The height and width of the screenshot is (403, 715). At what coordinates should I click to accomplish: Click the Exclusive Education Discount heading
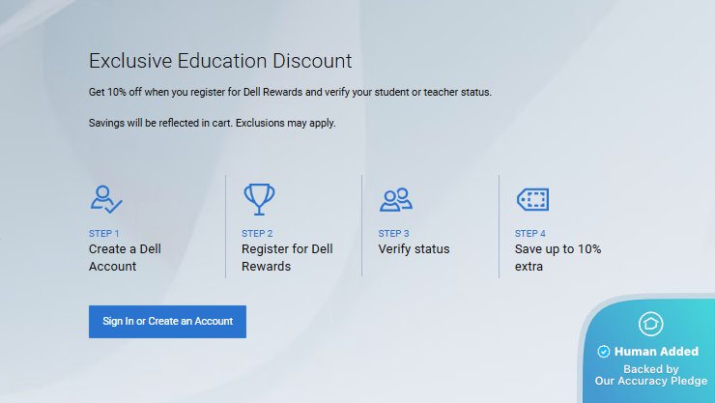tap(220, 61)
